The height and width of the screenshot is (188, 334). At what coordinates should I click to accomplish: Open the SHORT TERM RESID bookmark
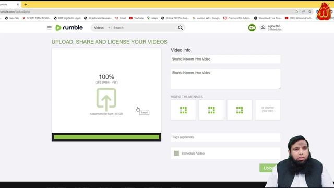click(x=36, y=18)
